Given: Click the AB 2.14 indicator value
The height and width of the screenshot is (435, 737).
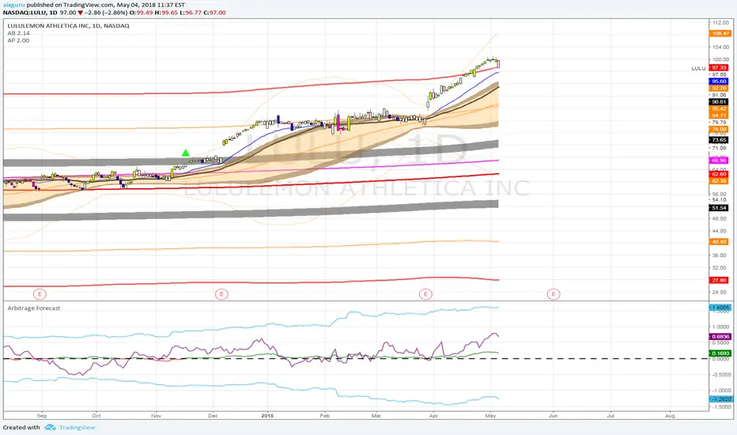Looking at the screenshot, I should (x=18, y=33).
